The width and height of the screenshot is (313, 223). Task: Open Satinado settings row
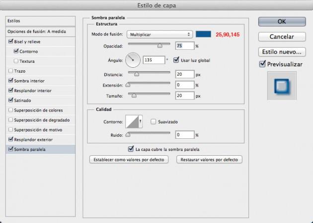click(41, 101)
